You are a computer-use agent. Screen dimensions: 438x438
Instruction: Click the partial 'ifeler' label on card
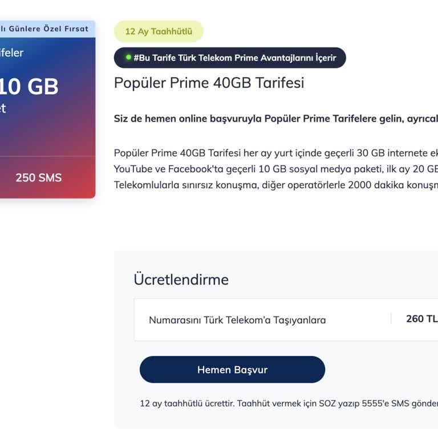pos(11,53)
